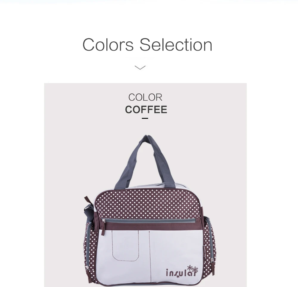Click the brown zipper pull on left
The image size is (298, 287).
[103, 228]
